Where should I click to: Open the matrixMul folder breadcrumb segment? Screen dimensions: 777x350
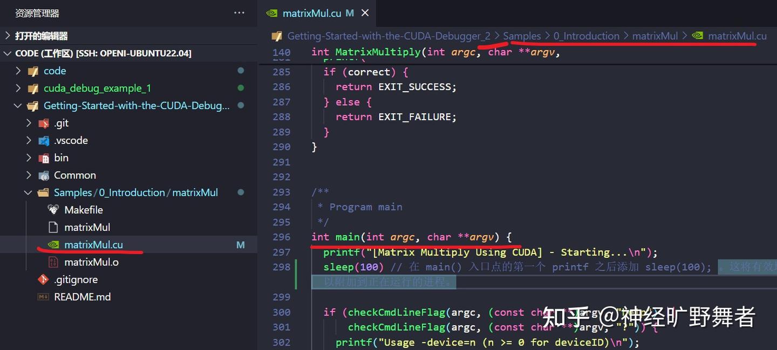pos(655,36)
